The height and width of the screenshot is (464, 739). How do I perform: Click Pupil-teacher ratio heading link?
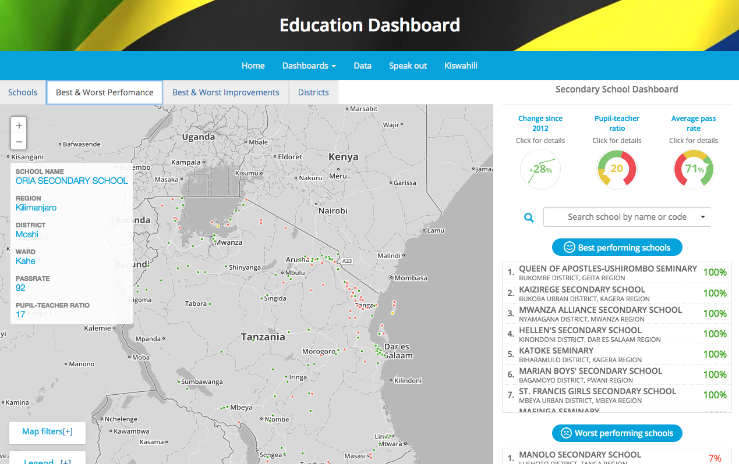tap(617, 123)
